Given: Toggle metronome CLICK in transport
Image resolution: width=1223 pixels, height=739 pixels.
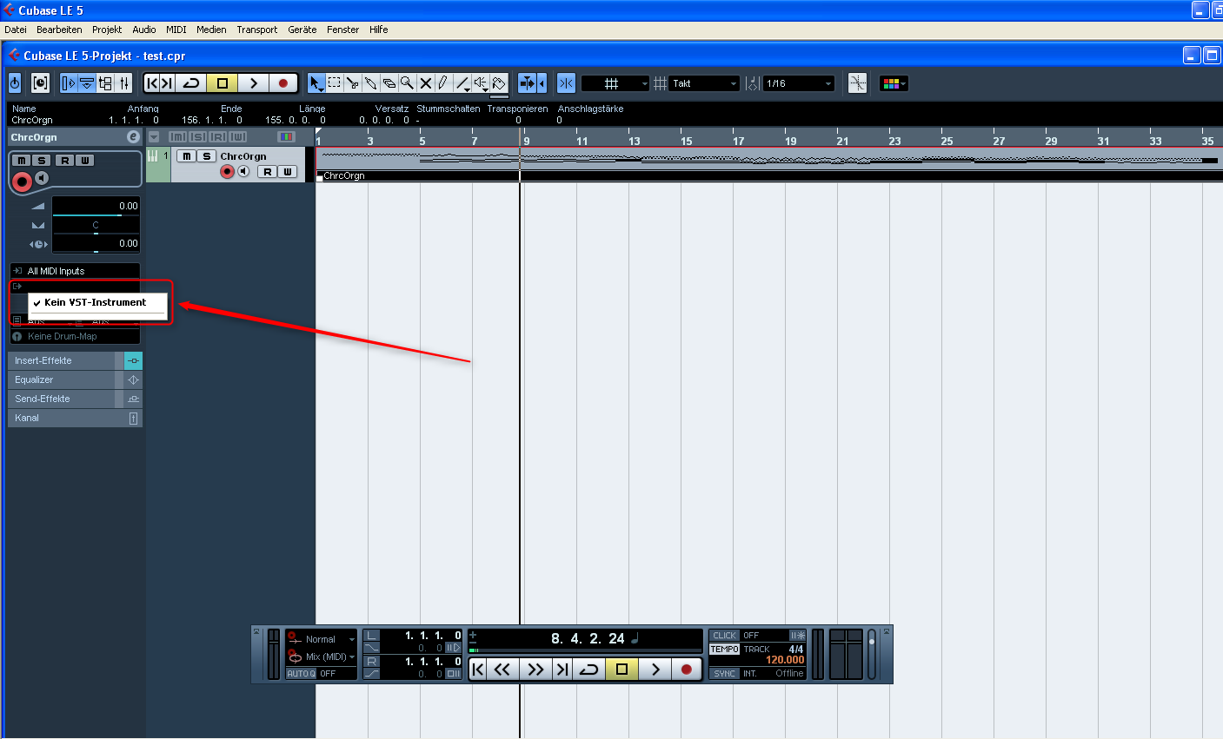Looking at the screenshot, I should (x=724, y=636).
